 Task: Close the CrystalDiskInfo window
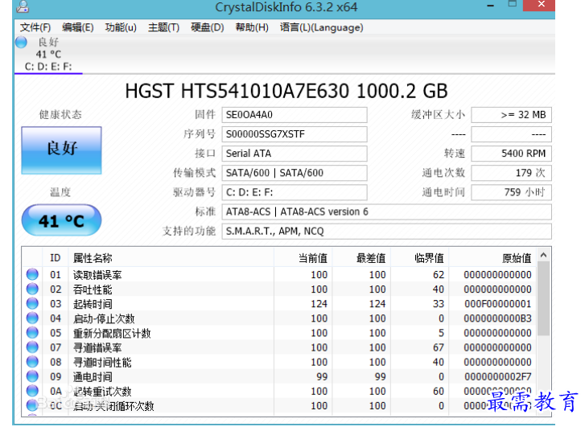pyautogui.click(x=542, y=5)
